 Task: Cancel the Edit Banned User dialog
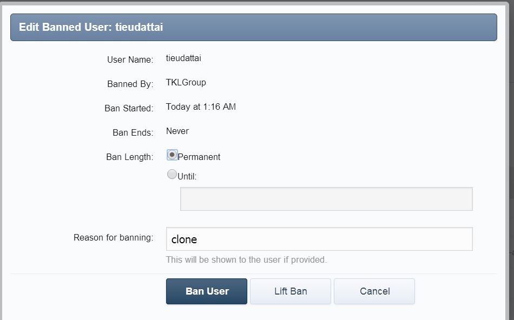point(374,291)
